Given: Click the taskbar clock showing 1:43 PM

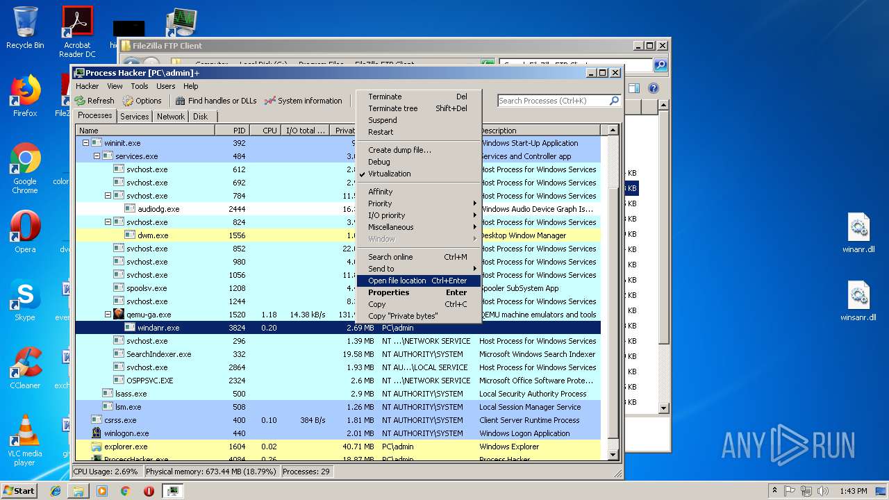Looking at the screenshot, I should click(x=853, y=491).
